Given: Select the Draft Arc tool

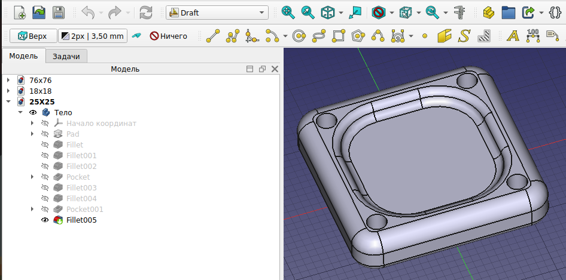Looking at the screenshot, I should pyautogui.click(x=272, y=36).
